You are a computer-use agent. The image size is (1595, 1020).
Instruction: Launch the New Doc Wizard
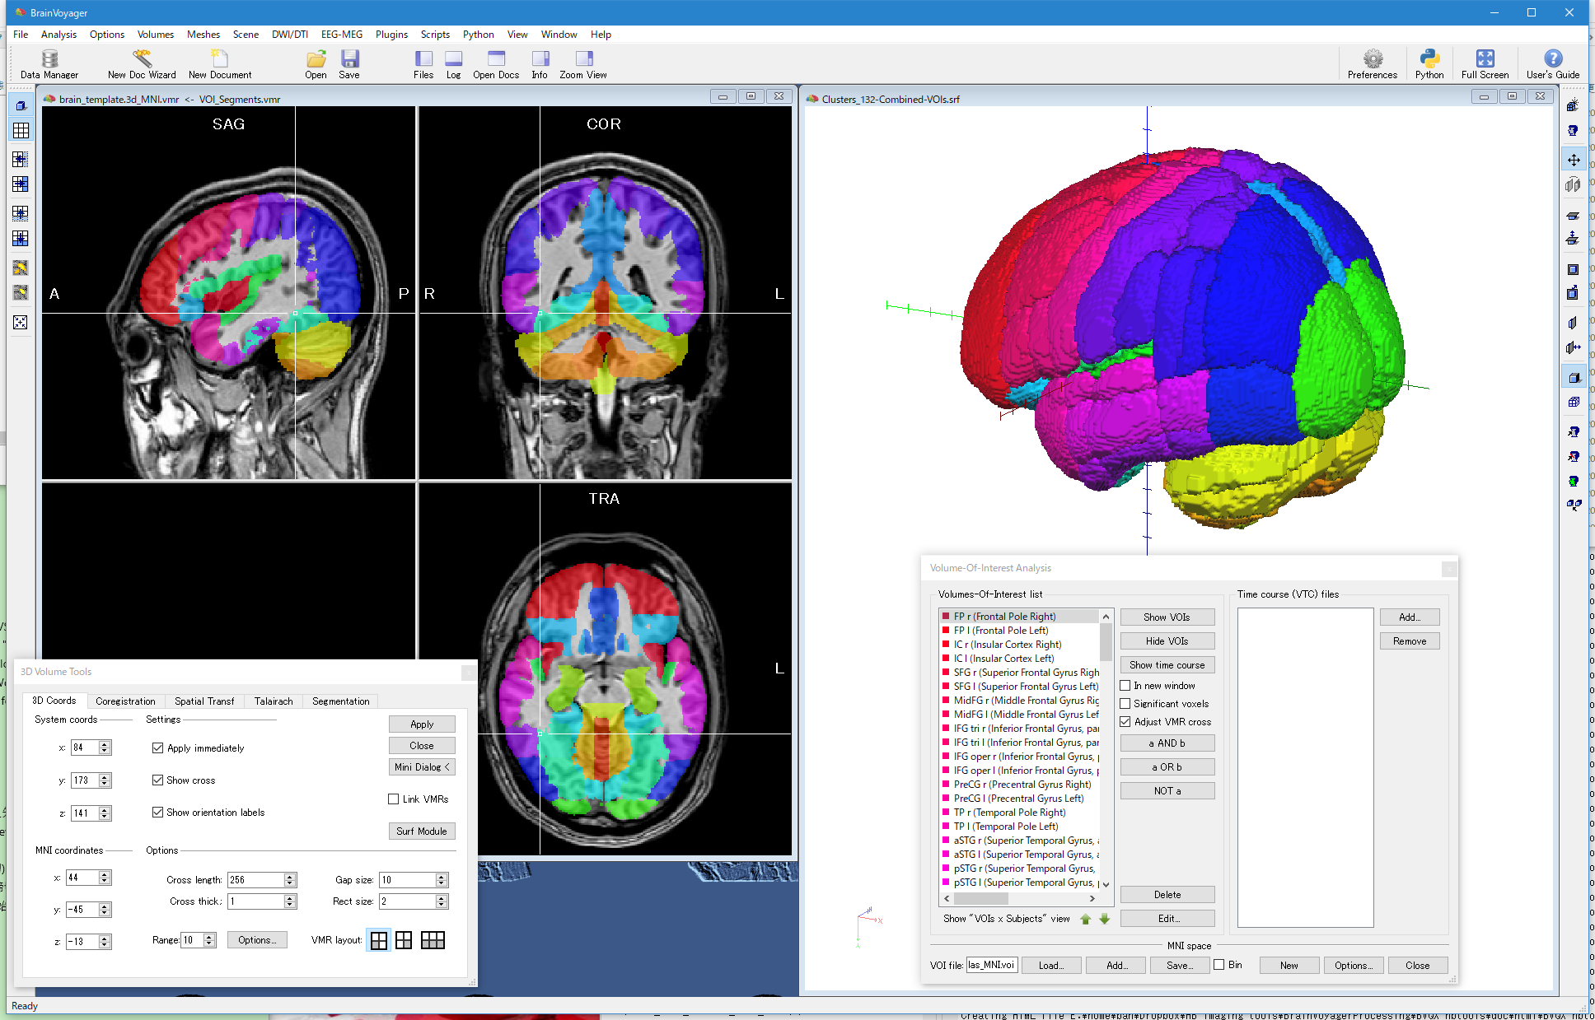coord(142,63)
